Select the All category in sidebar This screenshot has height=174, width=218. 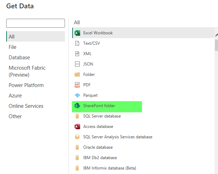click(x=36, y=36)
